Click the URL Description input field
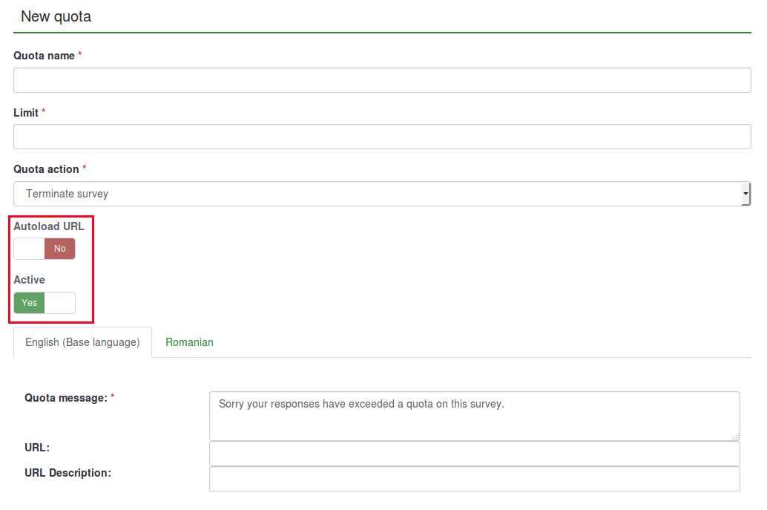 [x=474, y=479]
